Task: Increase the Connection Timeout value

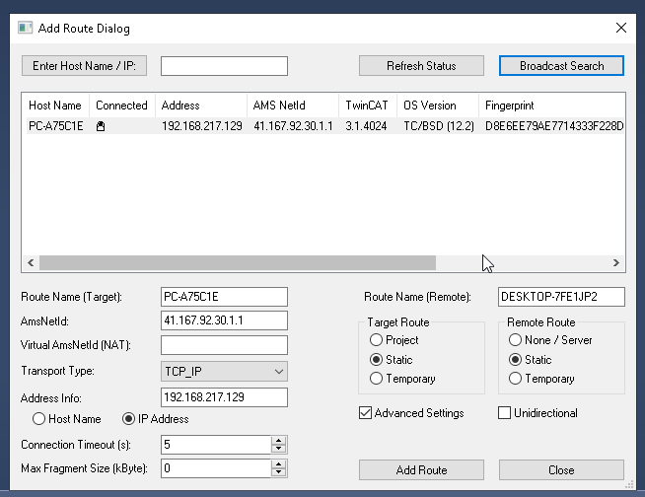Action: click(x=279, y=440)
